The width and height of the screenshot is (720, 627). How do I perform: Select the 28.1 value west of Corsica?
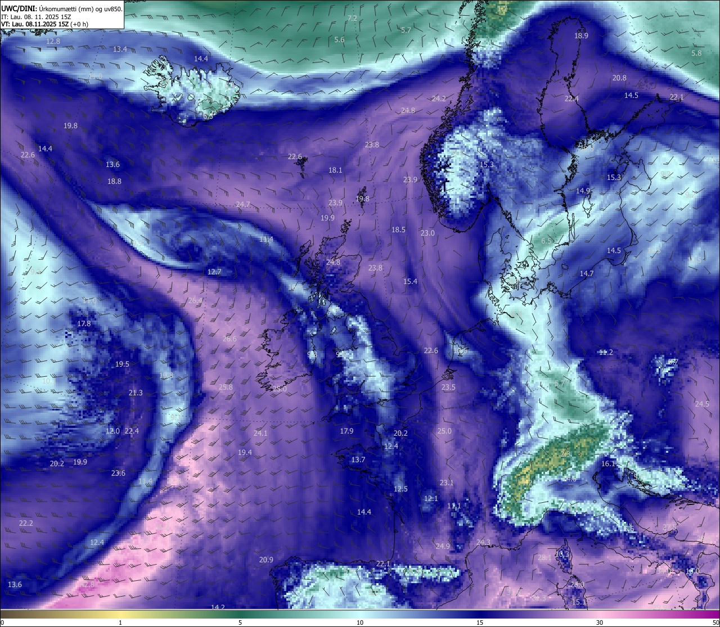[x=544, y=558]
